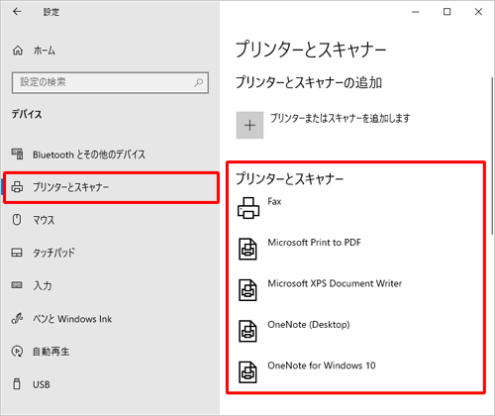Open マウス settings page

[x=44, y=220]
